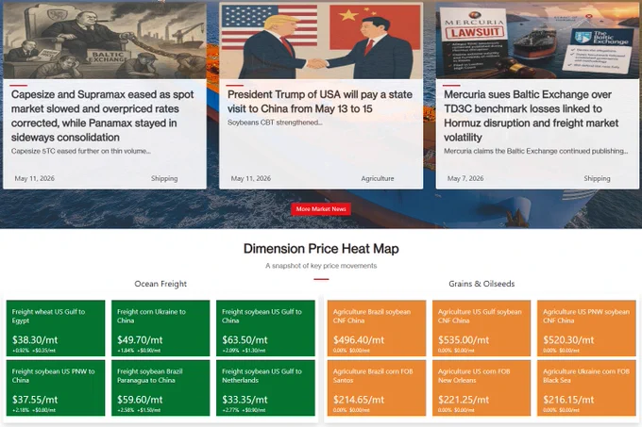This screenshot has height=427, width=642.
Task: Click the Dimension Price Heat Map heading
Action: [x=321, y=249]
